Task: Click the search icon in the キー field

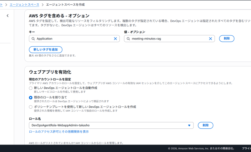Action: (33, 39)
